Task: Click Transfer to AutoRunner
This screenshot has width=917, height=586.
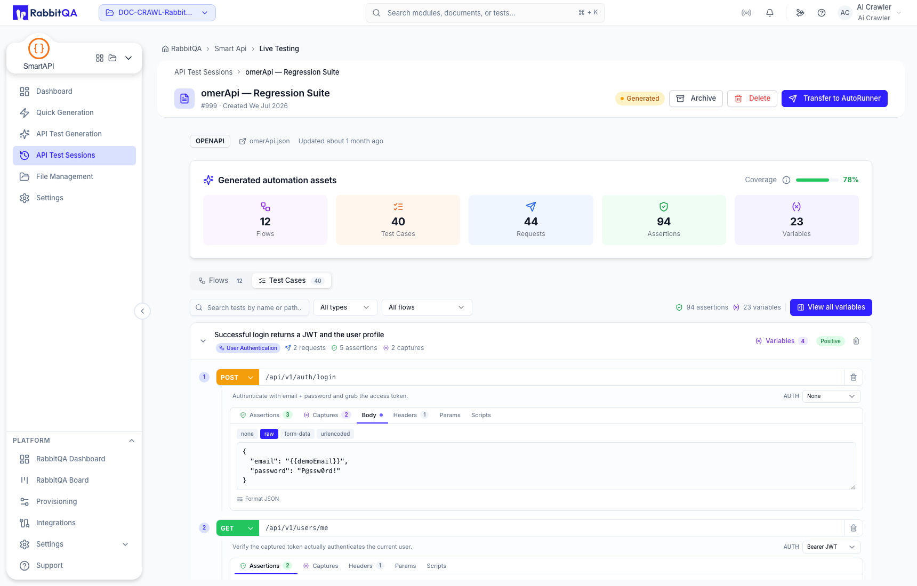Action: (834, 99)
